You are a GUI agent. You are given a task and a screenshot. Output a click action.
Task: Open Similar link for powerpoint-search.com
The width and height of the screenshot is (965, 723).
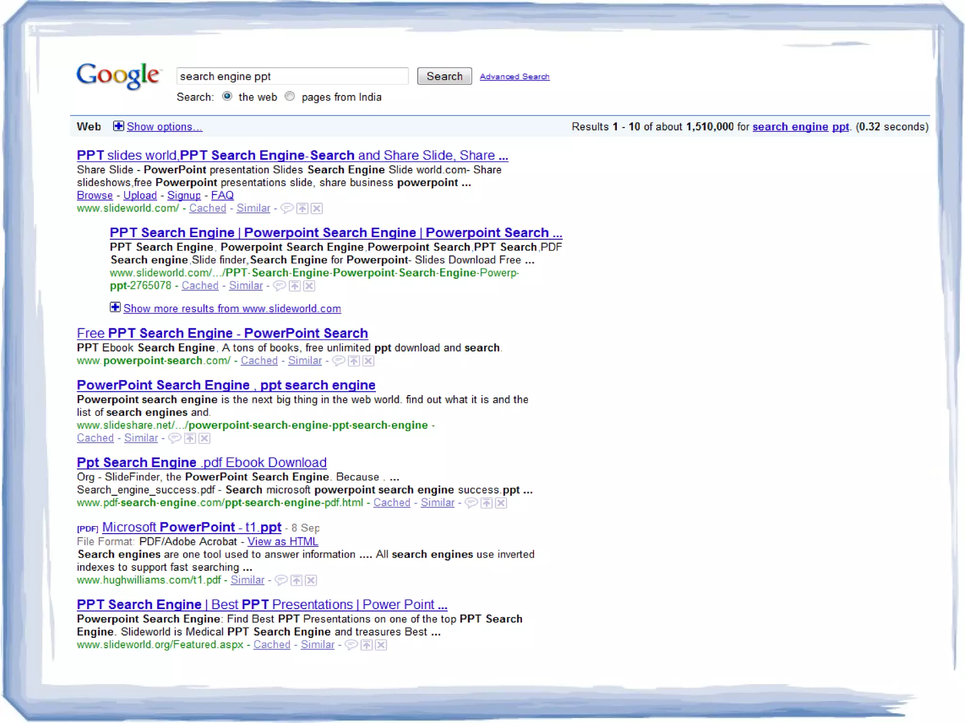point(305,361)
